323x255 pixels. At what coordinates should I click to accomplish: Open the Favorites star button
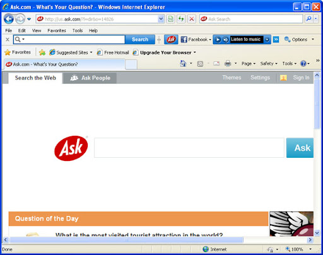pyautogui.click(x=18, y=52)
